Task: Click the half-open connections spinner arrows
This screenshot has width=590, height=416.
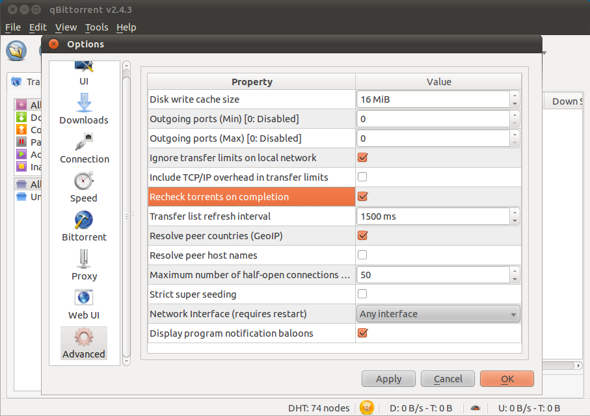Action: pyautogui.click(x=515, y=275)
